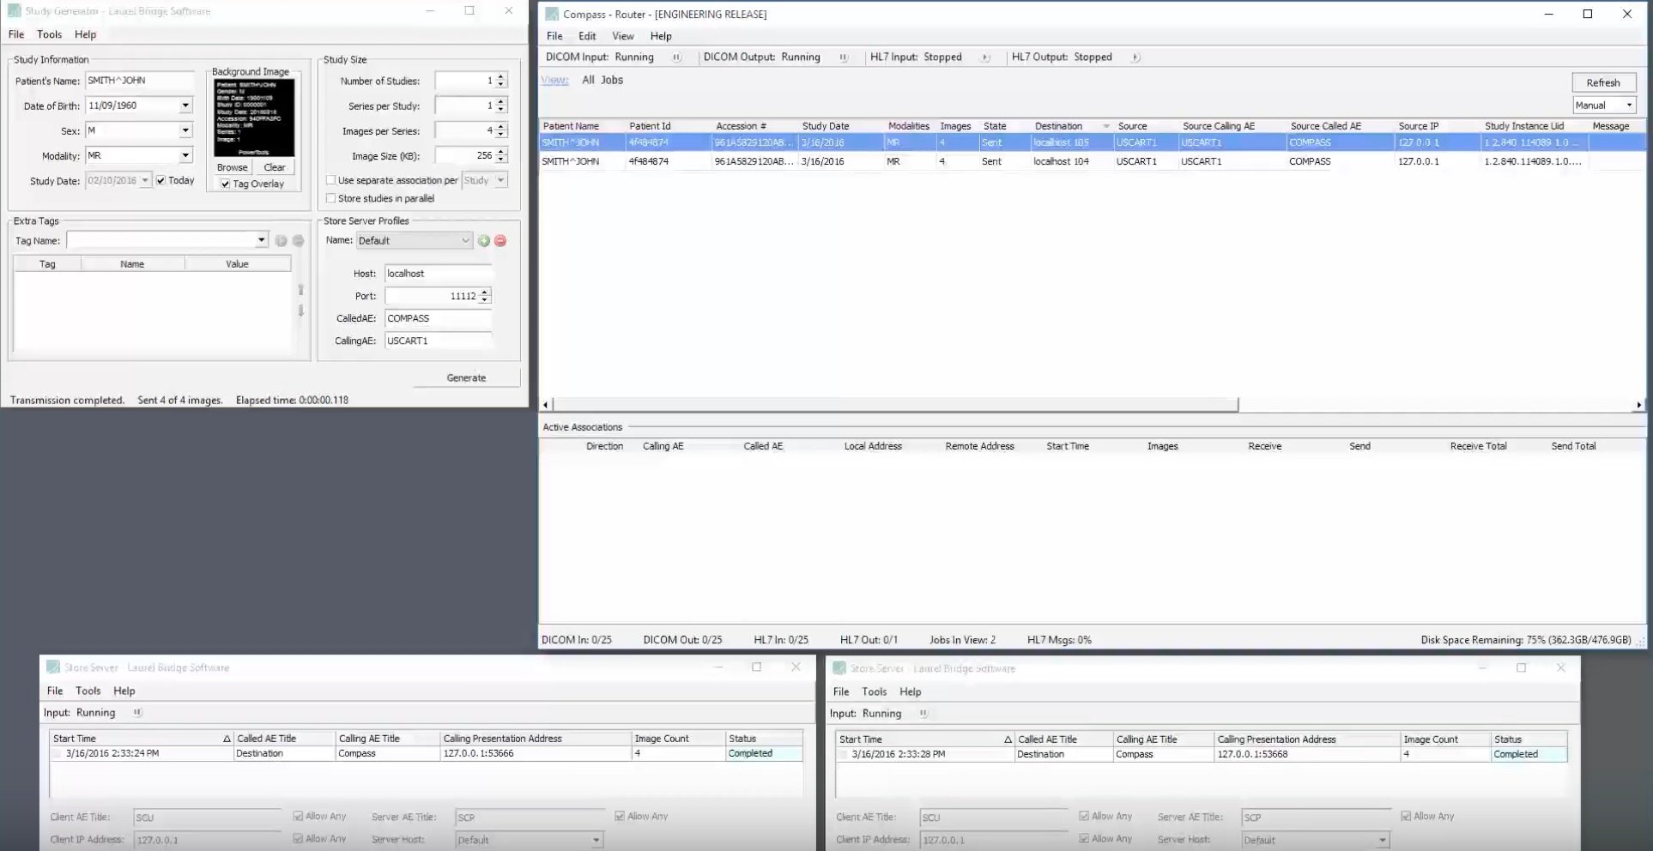Click background image thumbnail preview
1653x851 pixels.
pos(254,118)
